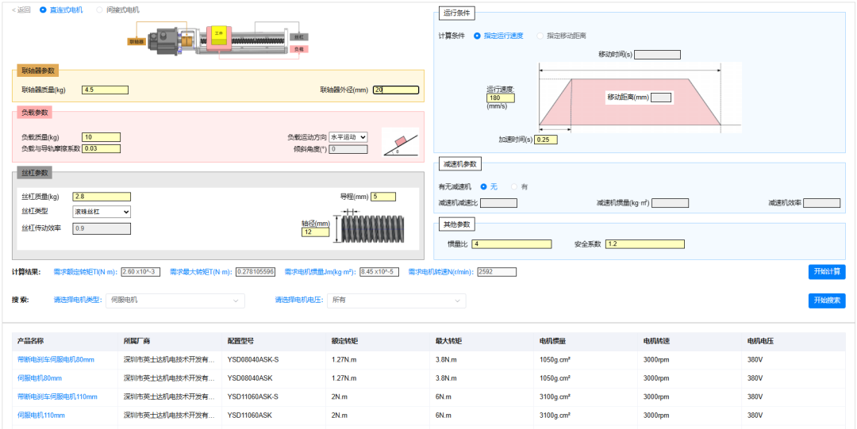The height and width of the screenshot is (429, 857).
Task: Click the incline angle illustration icon
Action: pyautogui.click(x=399, y=142)
